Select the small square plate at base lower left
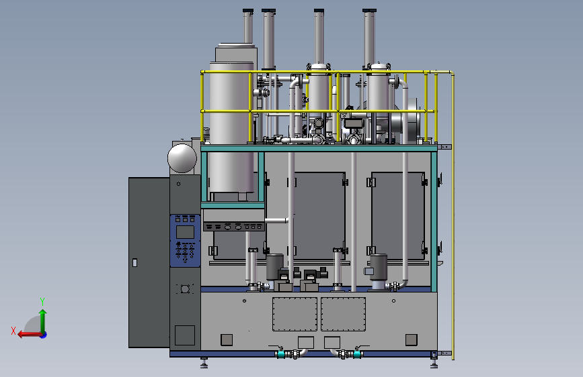The height and width of the screenshot is (377, 583). pyautogui.click(x=227, y=340)
